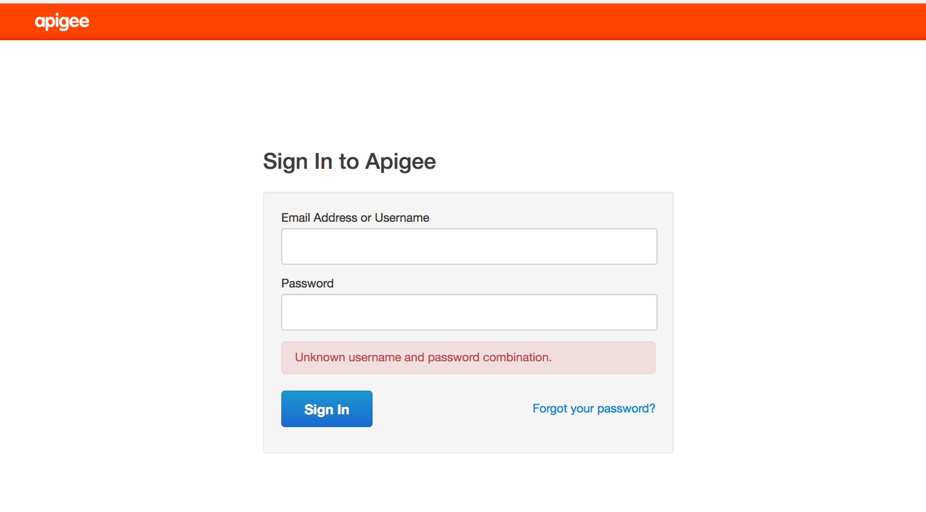Select the word Apigee in page heading
Screen dimensions: 926x512
tap(400, 162)
